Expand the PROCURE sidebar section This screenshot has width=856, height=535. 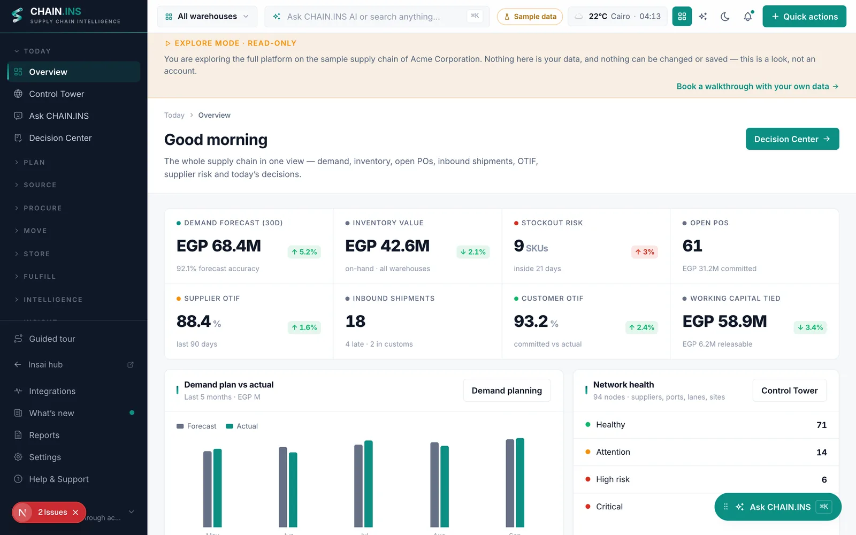coord(38,208)
